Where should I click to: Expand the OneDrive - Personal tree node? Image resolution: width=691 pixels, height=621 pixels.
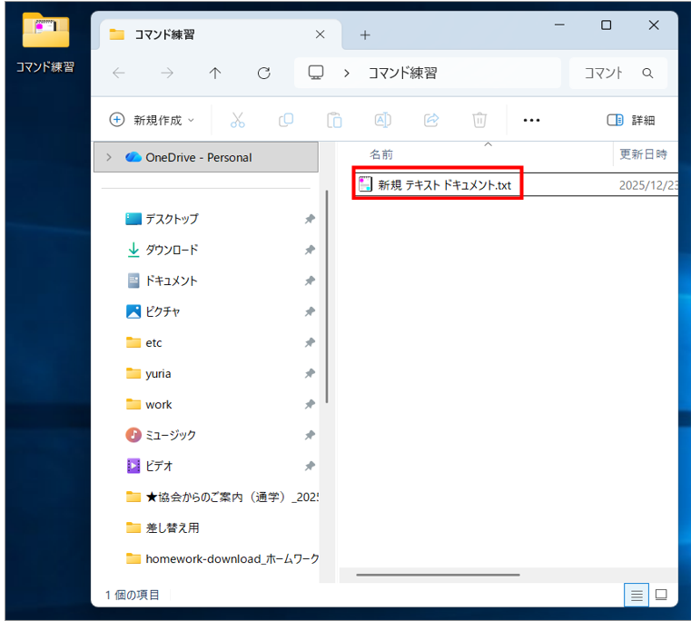[x=109, y=157]
